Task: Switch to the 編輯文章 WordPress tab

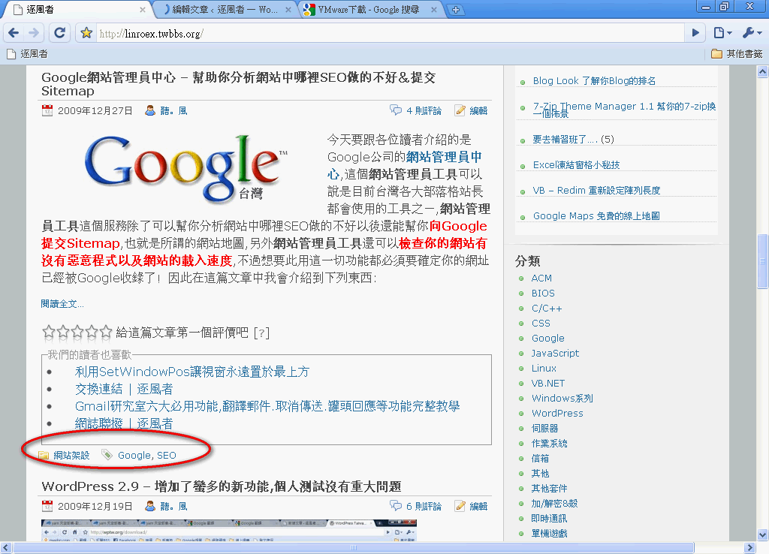Action: [225, 9]
